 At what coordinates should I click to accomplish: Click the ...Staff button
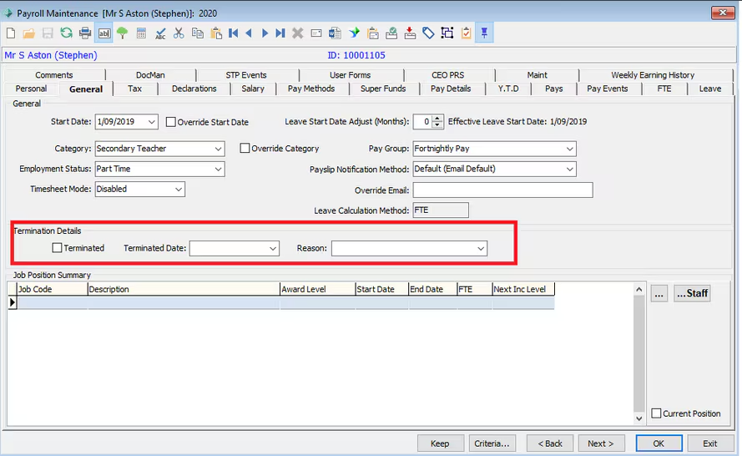point(692,294)
